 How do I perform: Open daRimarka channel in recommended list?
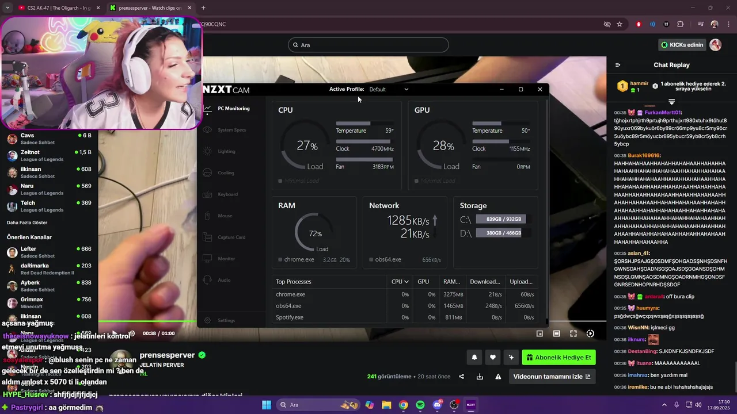[x=49, y=269]
